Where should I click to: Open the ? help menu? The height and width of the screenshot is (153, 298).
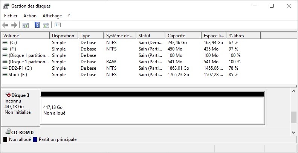click(x=69, y=16)
